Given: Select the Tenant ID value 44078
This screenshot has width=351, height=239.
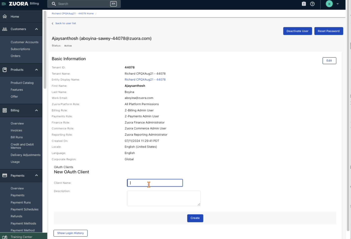Looking at the screenshot, I should pos(129,67).
